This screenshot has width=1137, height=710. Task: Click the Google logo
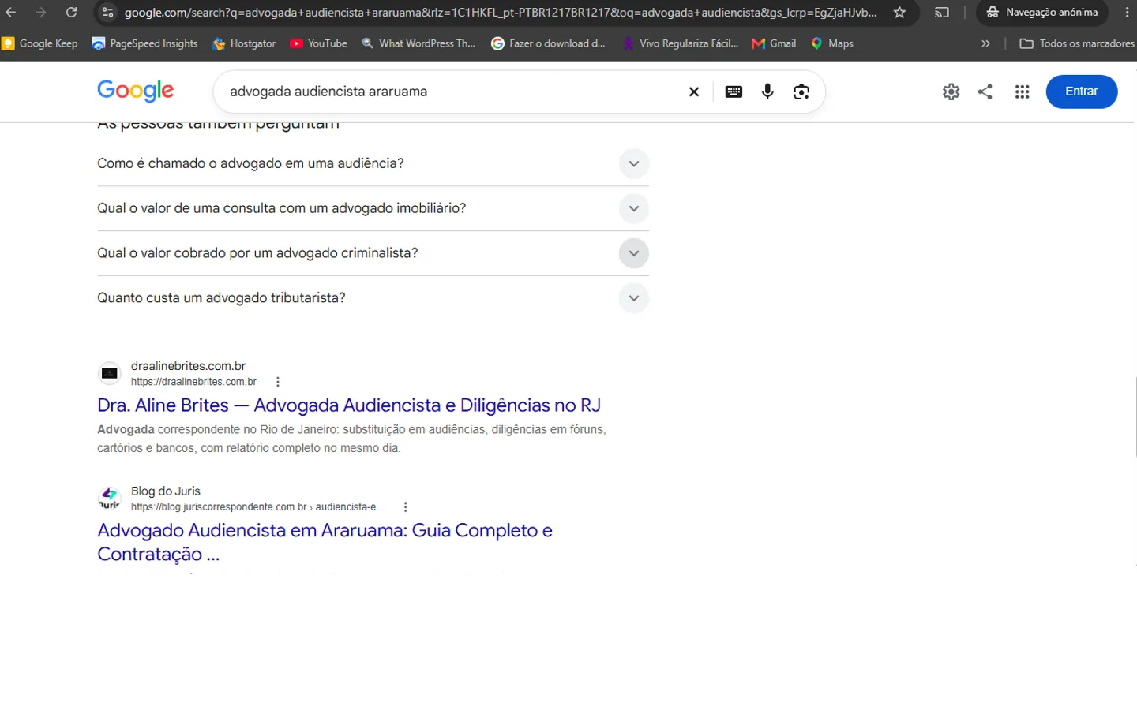(136, 91)
